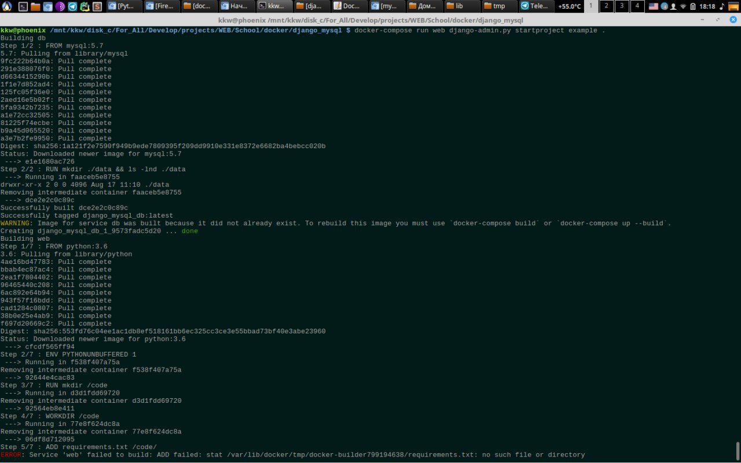Click the 'kkw@phoenix' green prompt text

pos(23,30)
